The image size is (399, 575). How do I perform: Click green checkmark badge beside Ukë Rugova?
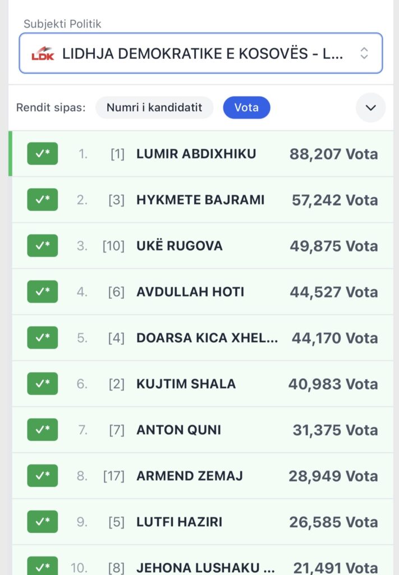[43, 246]
